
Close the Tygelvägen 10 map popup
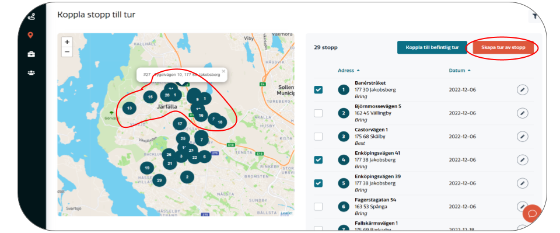223,71
